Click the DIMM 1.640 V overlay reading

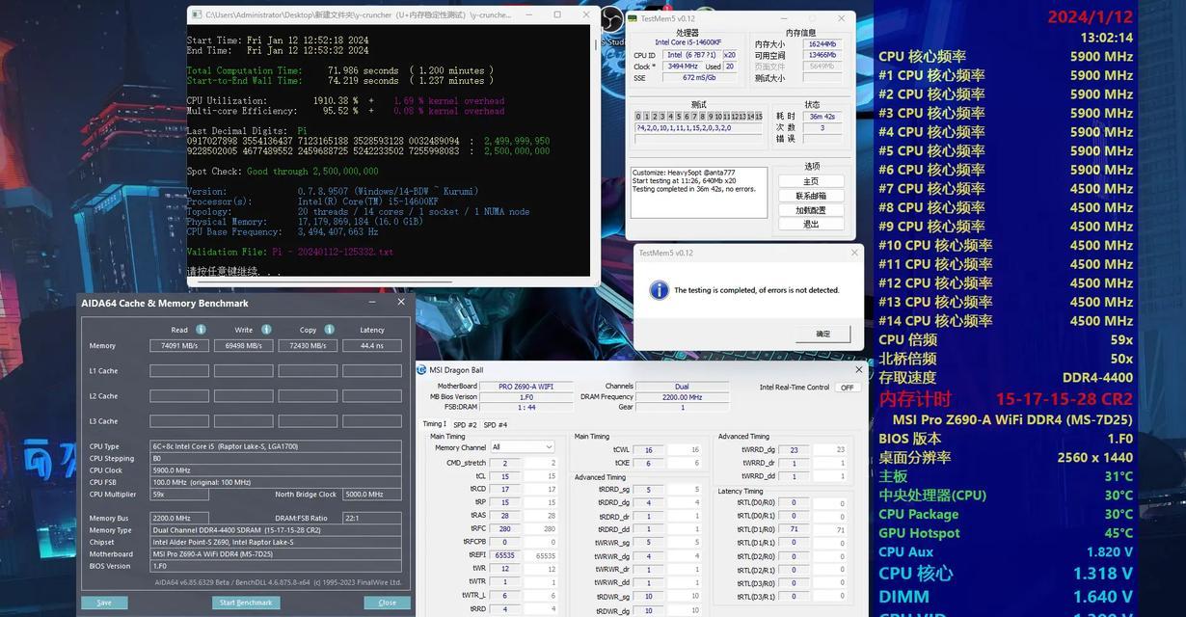pos(1006,597)
